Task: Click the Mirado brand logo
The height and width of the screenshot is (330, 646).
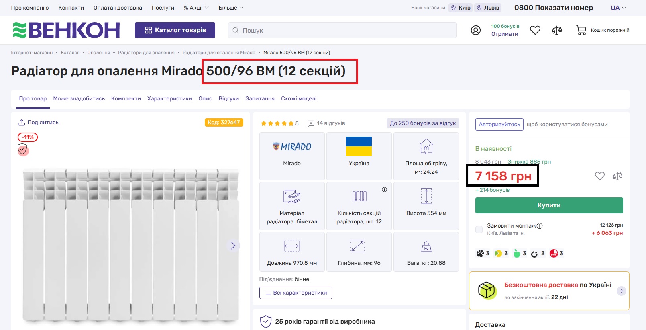Action: [x=292, y=147]
